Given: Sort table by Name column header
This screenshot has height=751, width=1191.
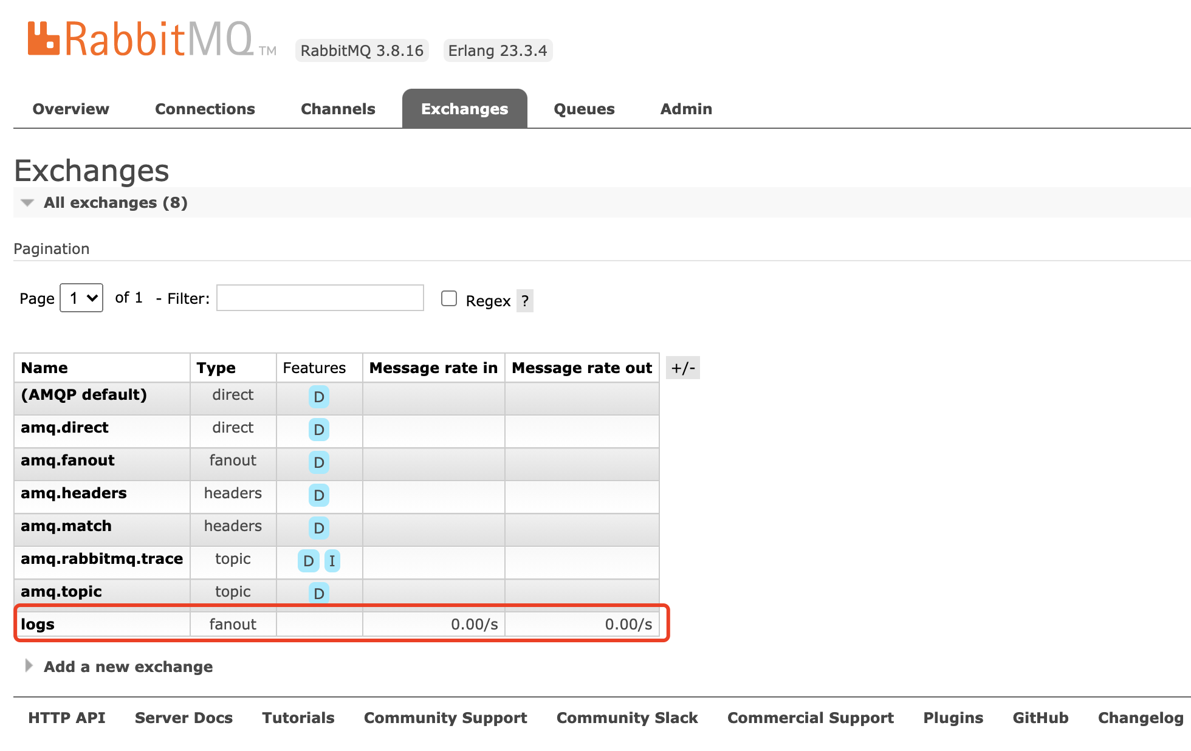Looking at the screenshot, I should (x=44, y=368).
